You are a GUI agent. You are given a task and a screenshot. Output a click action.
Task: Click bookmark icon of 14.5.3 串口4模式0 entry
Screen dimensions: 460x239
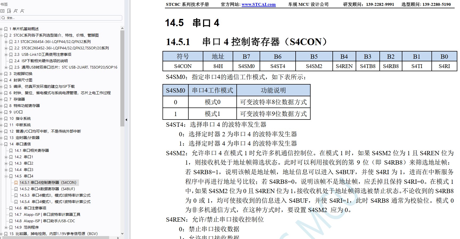click(16, 195)
